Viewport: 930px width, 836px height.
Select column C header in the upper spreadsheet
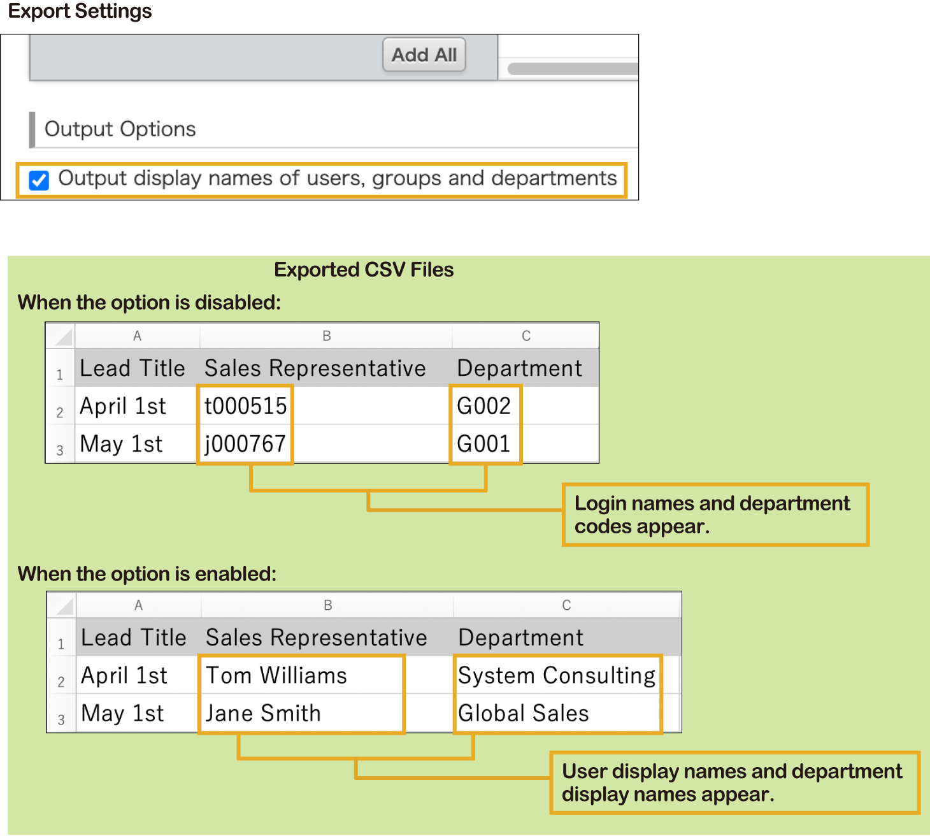[526, 336]
